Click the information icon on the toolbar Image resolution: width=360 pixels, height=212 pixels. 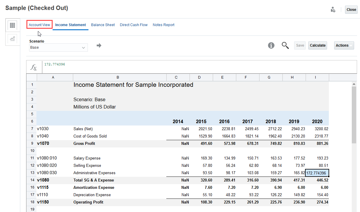pos(271,45)
